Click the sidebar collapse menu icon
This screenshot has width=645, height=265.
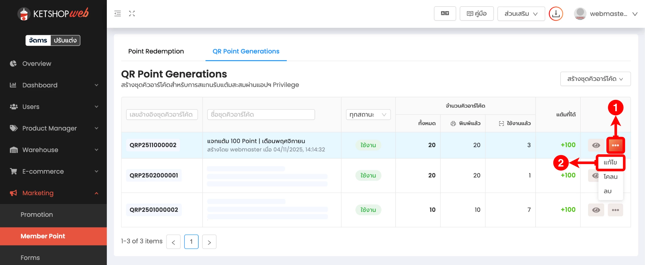pos(117,13)
